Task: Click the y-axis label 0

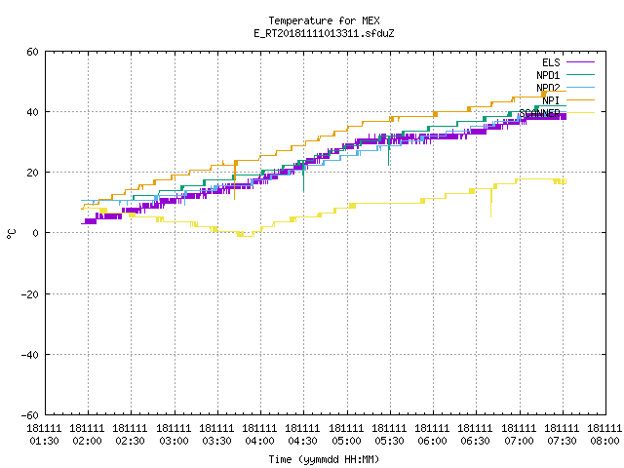Action: click(x=35, y=233)
